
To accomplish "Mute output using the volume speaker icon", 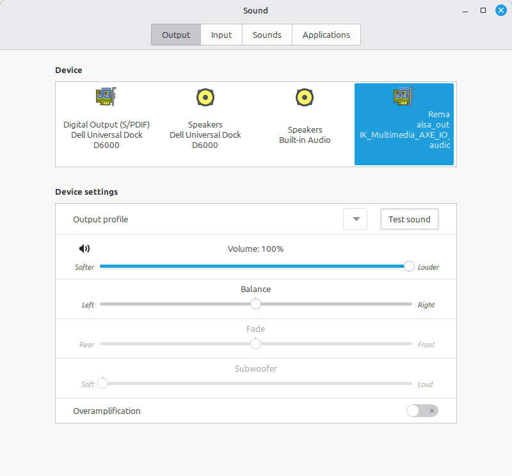I will 84,249.
